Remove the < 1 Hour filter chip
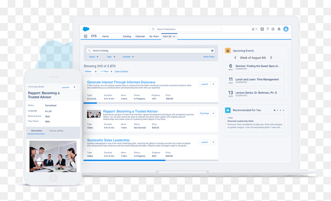 111,71
